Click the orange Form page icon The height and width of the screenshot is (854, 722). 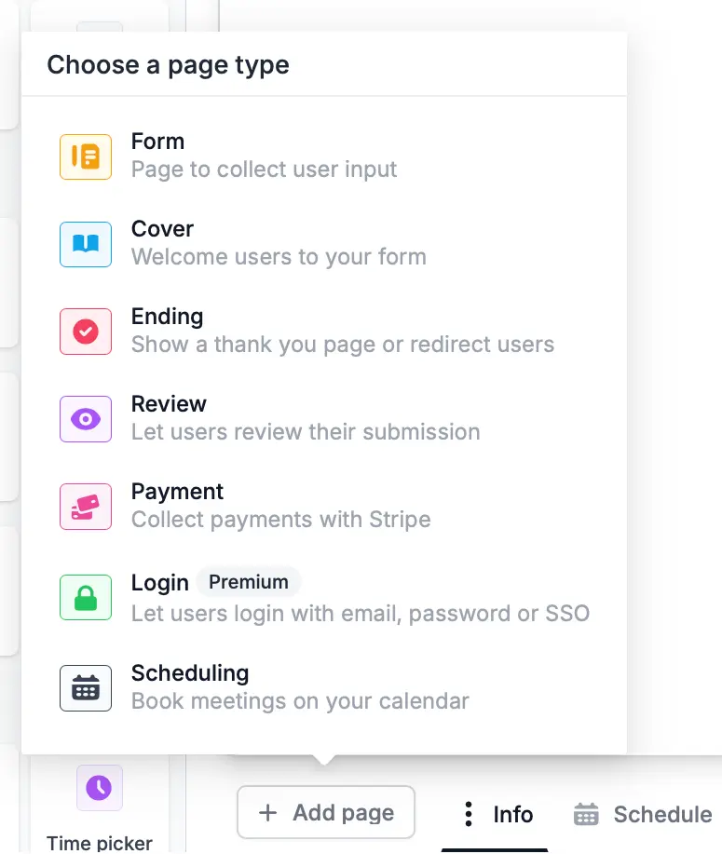tap(86, 156)
